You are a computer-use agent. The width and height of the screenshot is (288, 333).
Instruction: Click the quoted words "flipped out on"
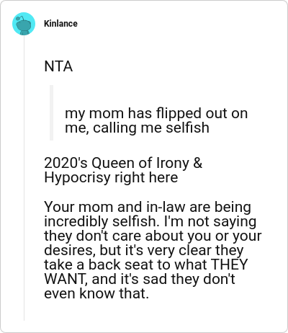point(202,113)
